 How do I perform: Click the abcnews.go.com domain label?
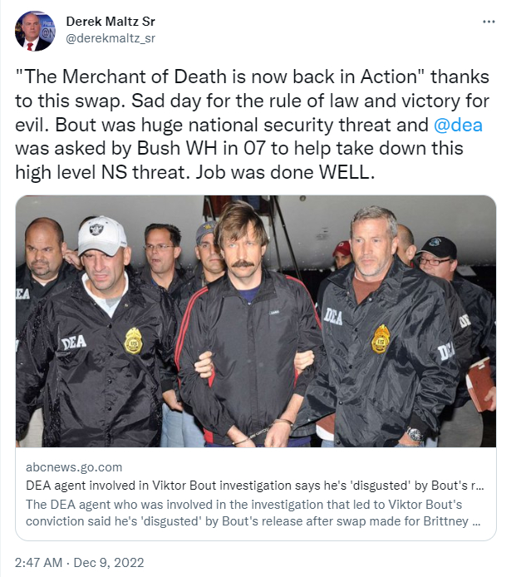[74, 467]
